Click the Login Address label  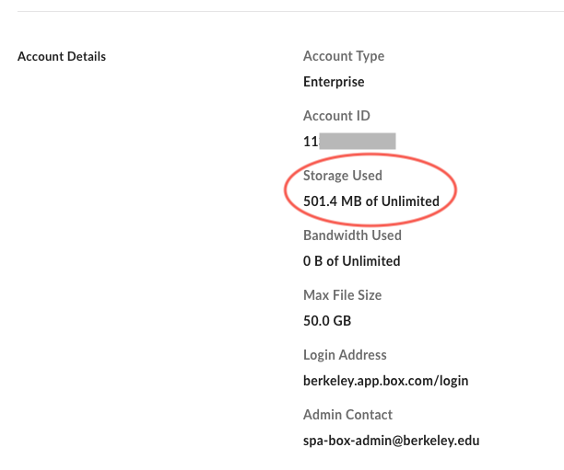(345, 355)
